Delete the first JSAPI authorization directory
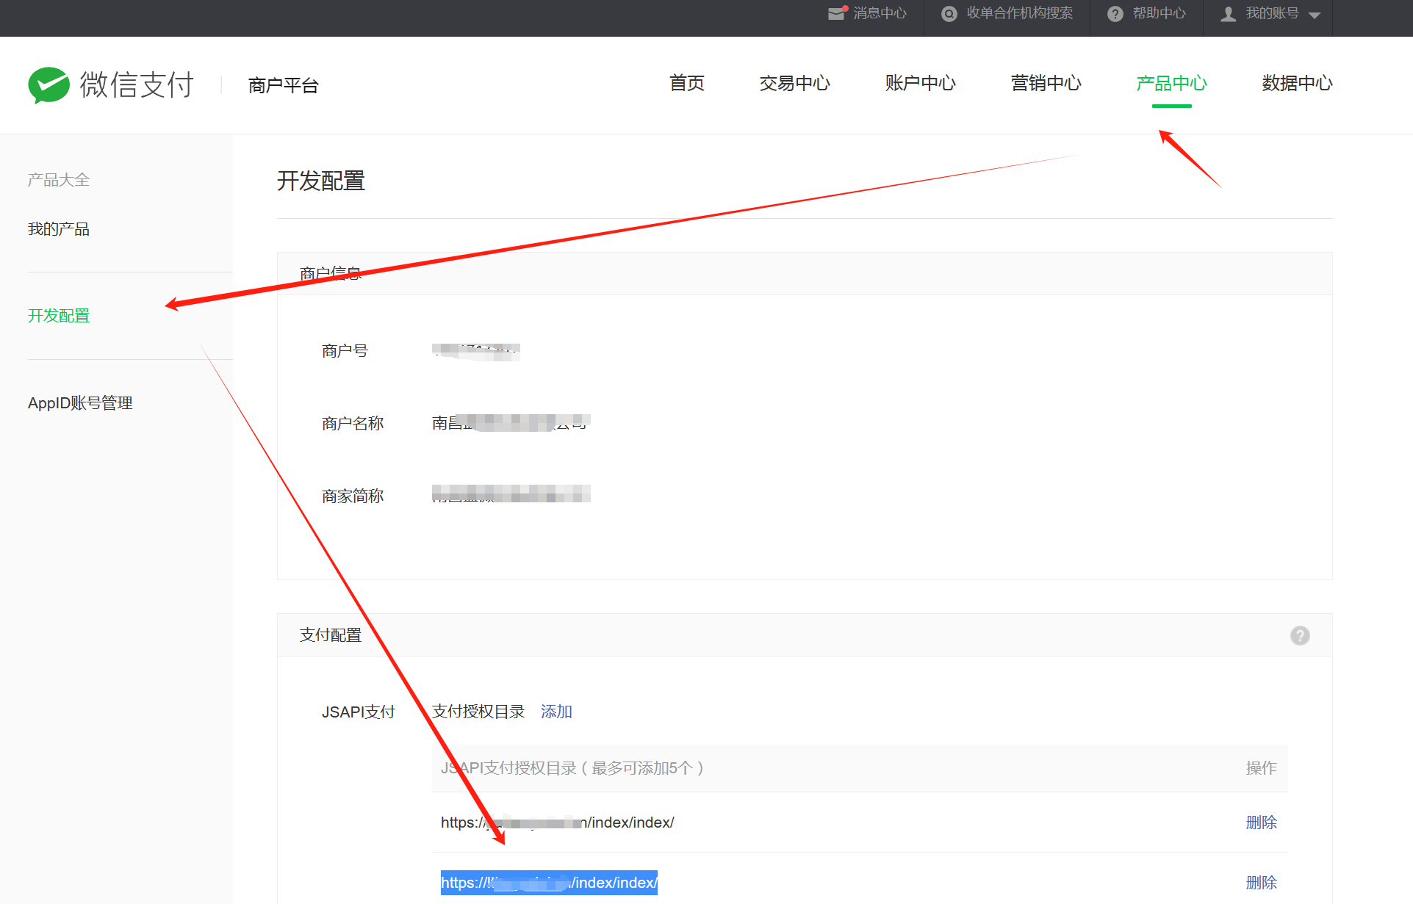 point(1261,822)
